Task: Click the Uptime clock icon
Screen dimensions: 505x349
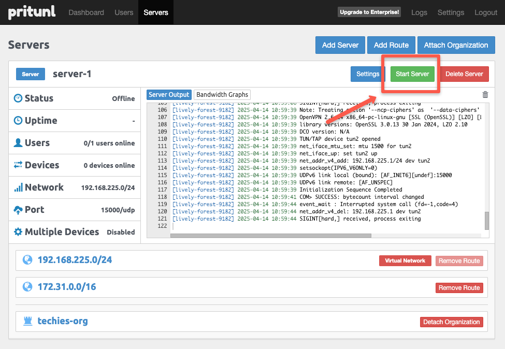Action: pyautogui.click(x=18, y=121)
